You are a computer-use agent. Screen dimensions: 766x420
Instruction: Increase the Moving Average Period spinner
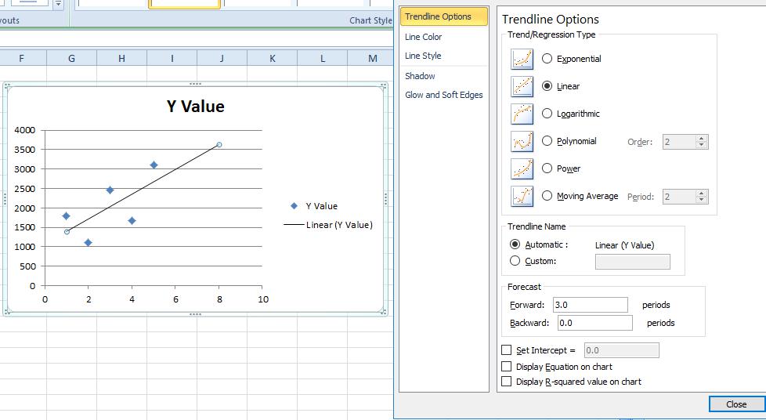[x=702, y=194]
